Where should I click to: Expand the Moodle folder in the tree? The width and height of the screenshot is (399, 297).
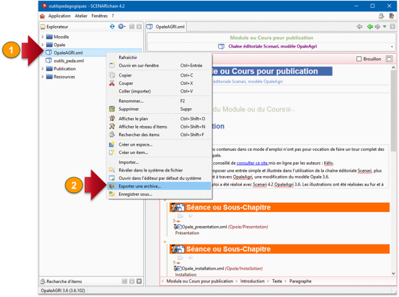pos(42,37)
